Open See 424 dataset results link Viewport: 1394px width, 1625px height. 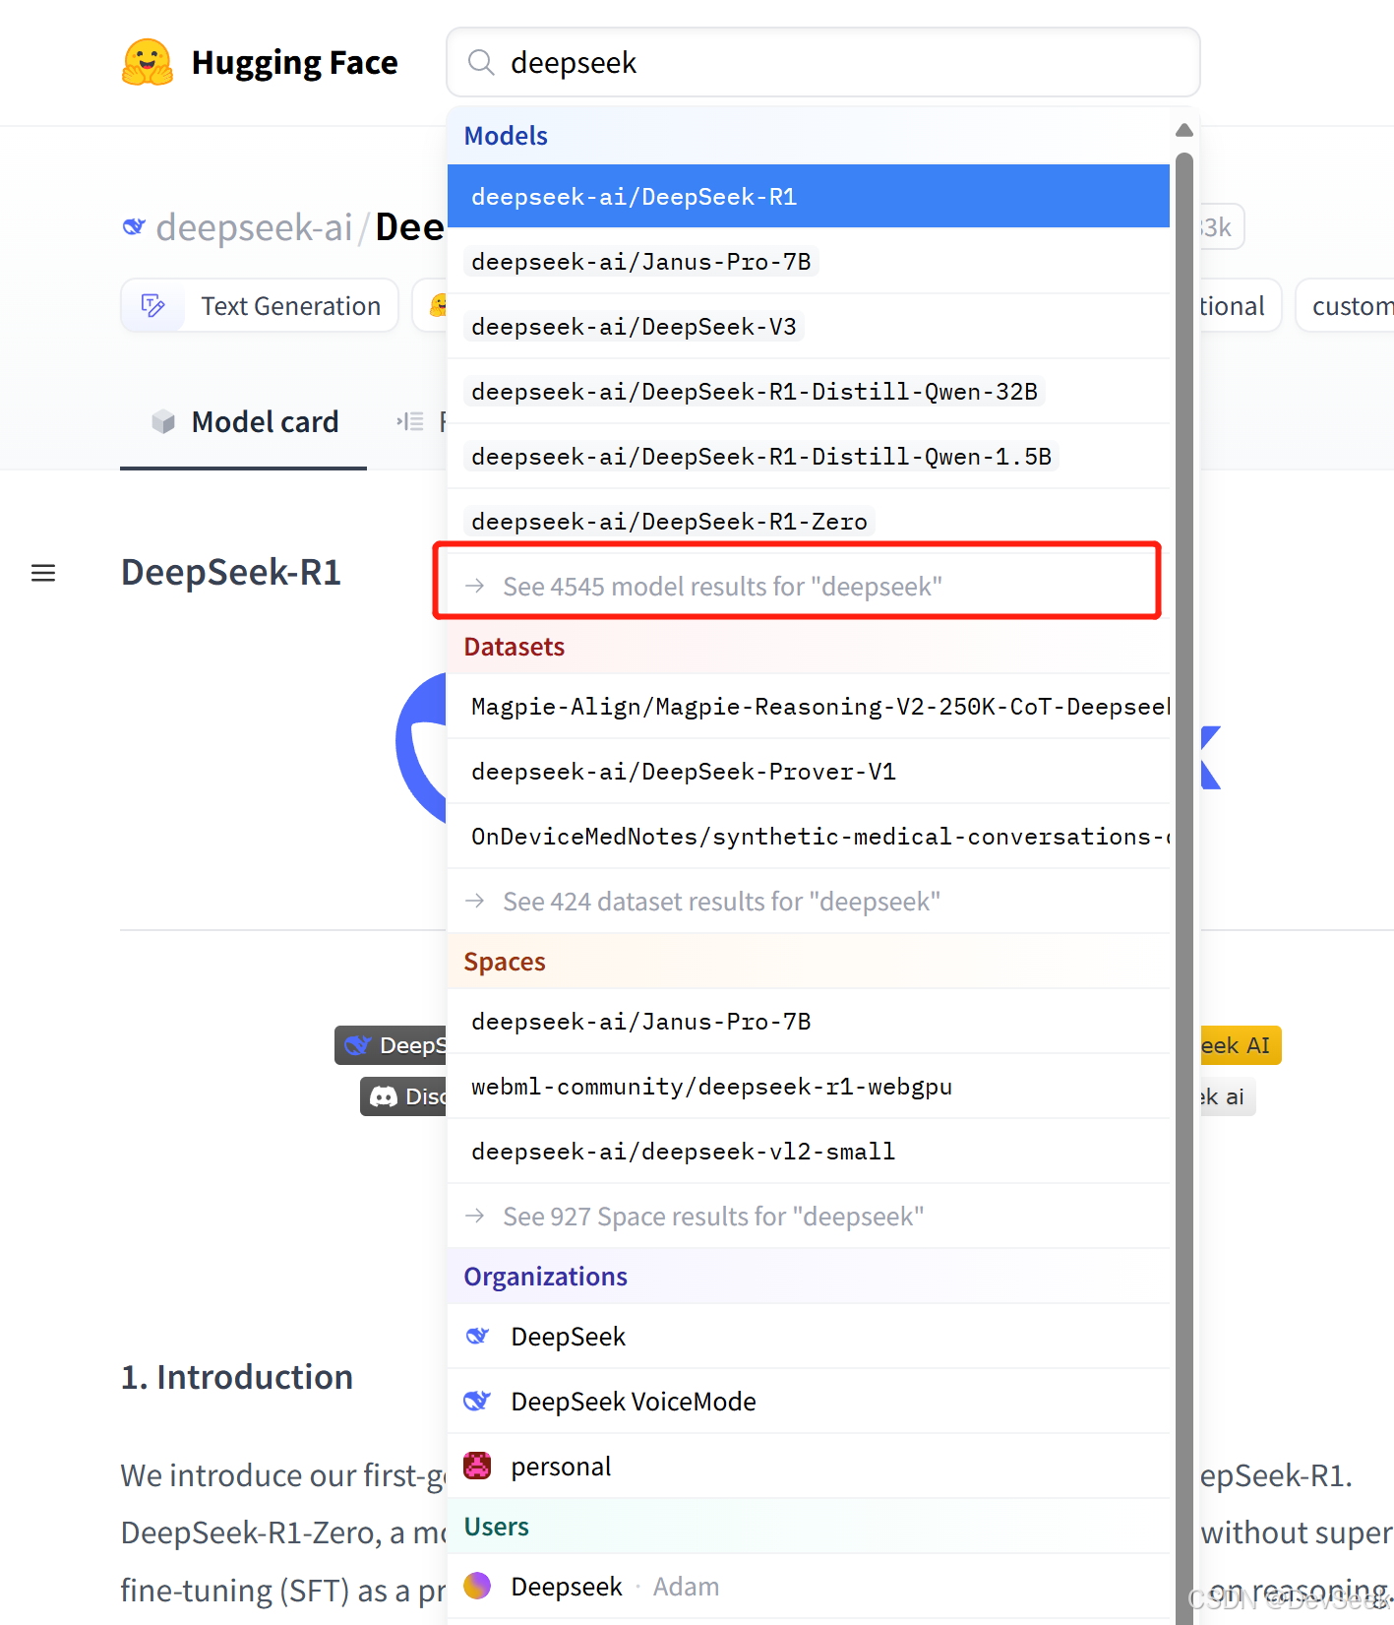[x=809, y=901]
